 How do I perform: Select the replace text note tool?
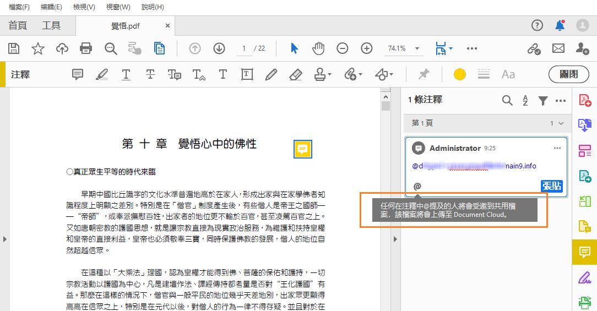[x=175, y=74]
